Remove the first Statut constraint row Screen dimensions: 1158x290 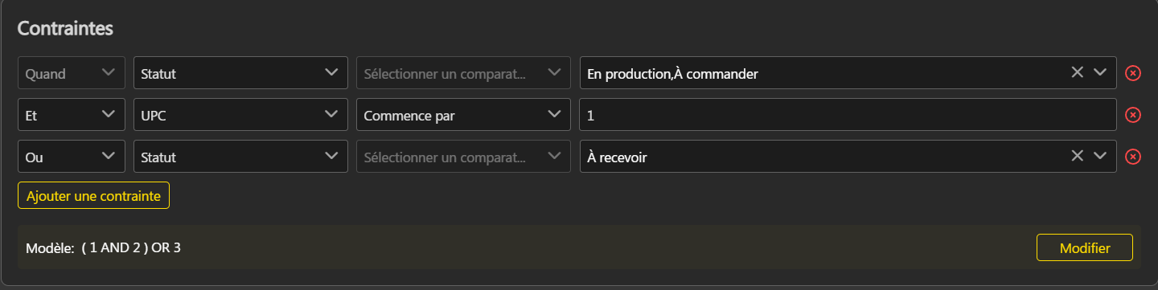(x=1132, y=73)
